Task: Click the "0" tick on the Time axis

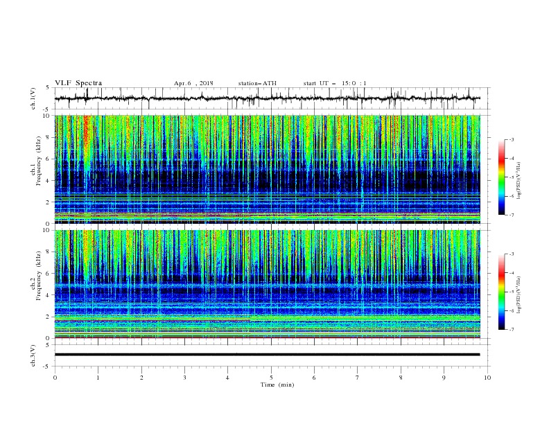Action: (55, 378)
